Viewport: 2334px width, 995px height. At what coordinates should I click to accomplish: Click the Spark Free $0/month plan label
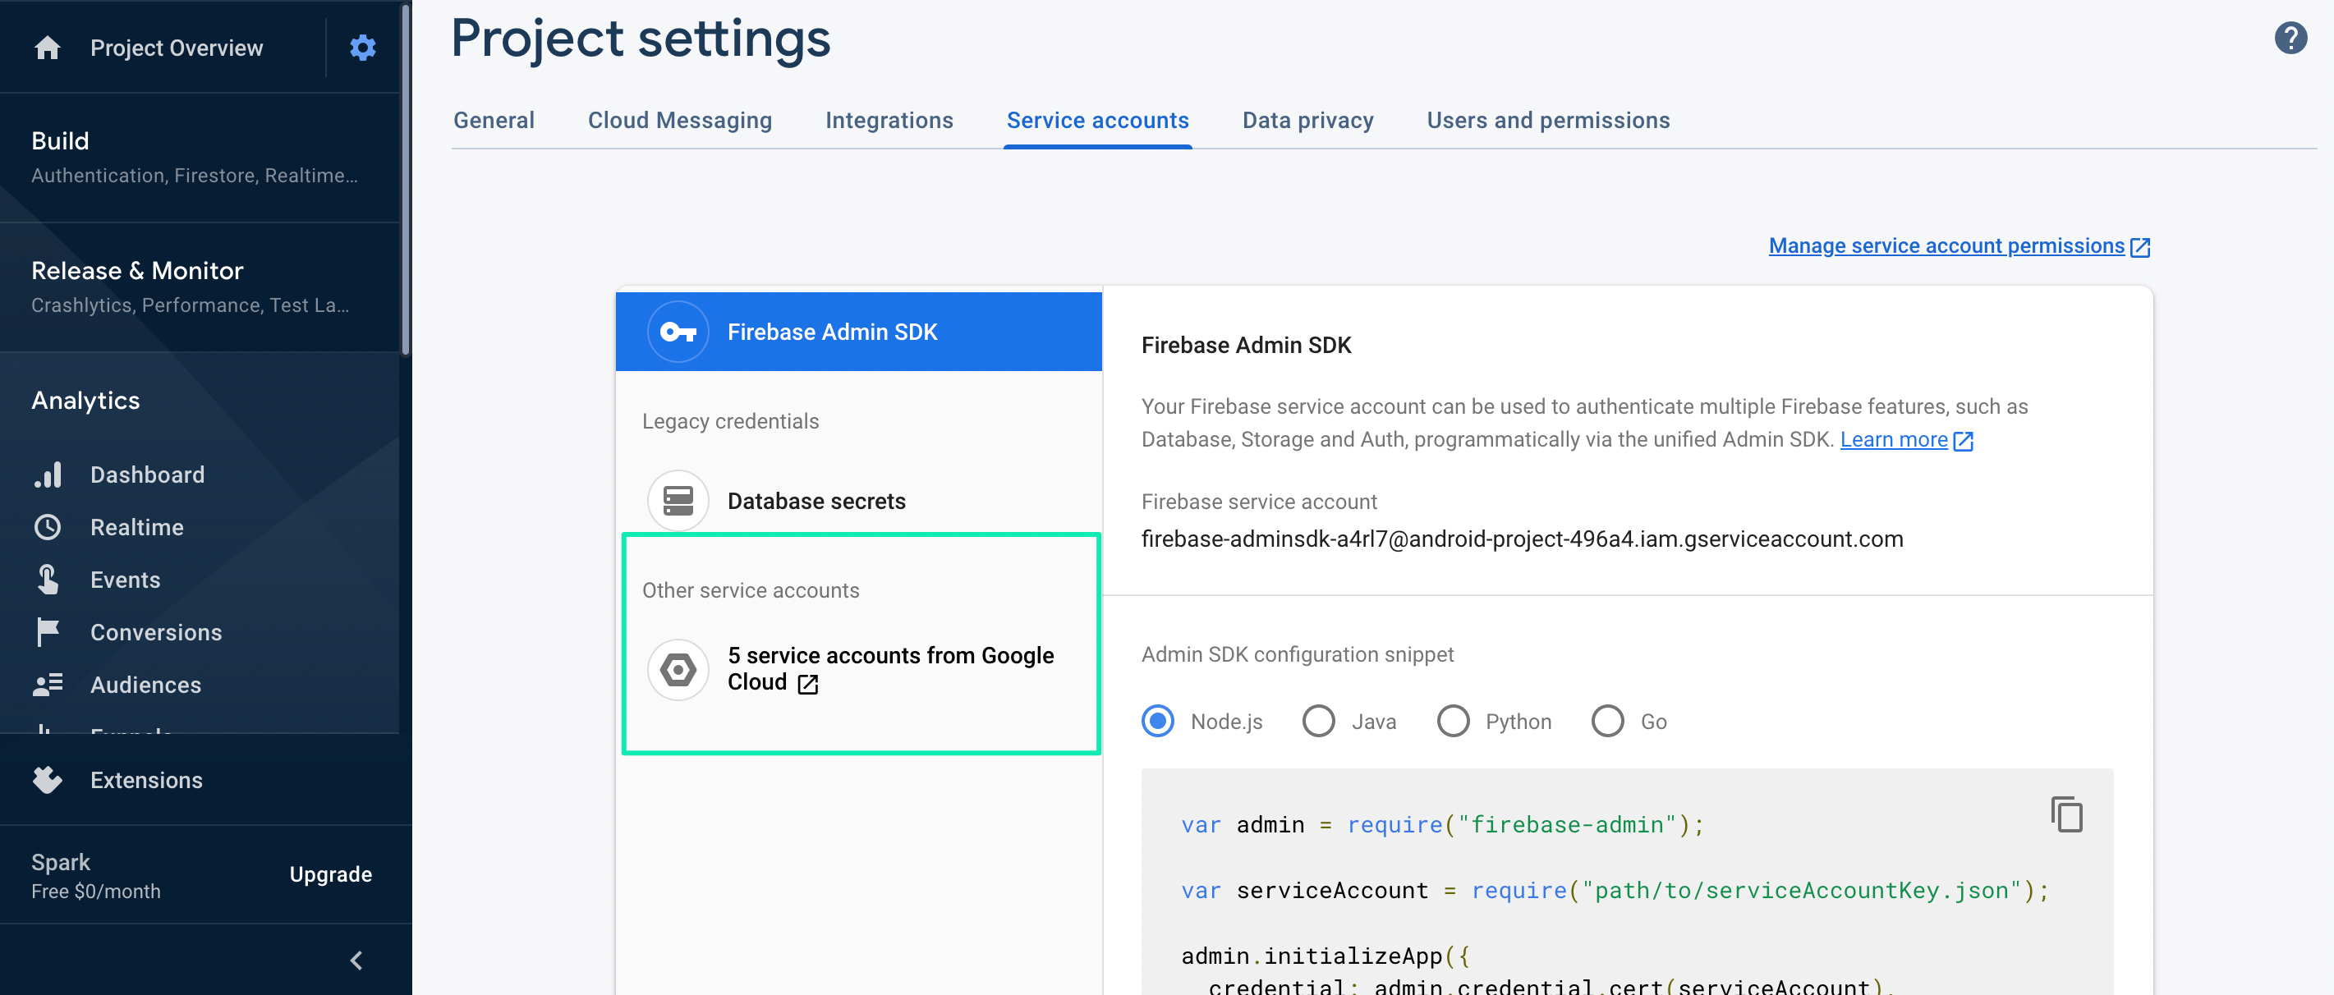96,875
